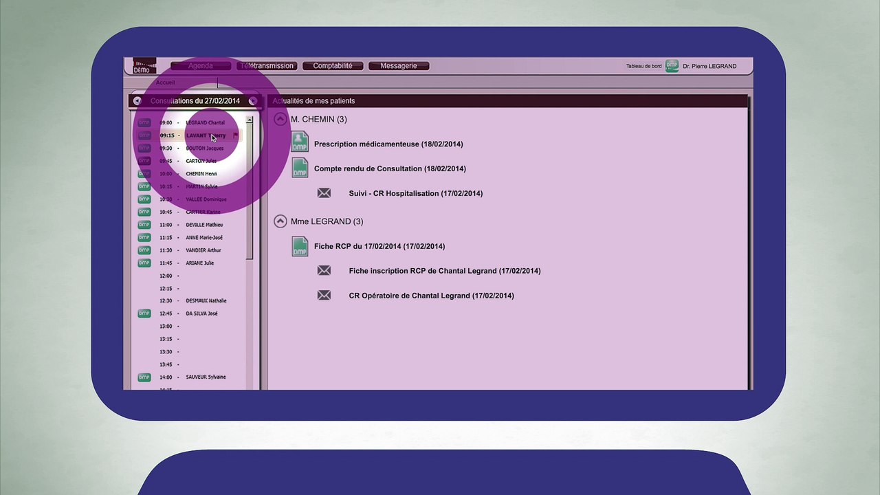Open DMP icon of 10:45 CARTIER Karine
This screenshot has width=880, height=495.
click(144, 212)
